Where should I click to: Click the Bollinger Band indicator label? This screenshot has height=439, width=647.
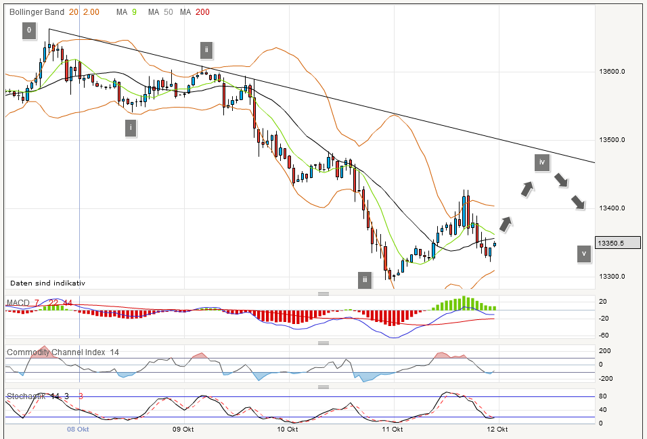point(37,12)
